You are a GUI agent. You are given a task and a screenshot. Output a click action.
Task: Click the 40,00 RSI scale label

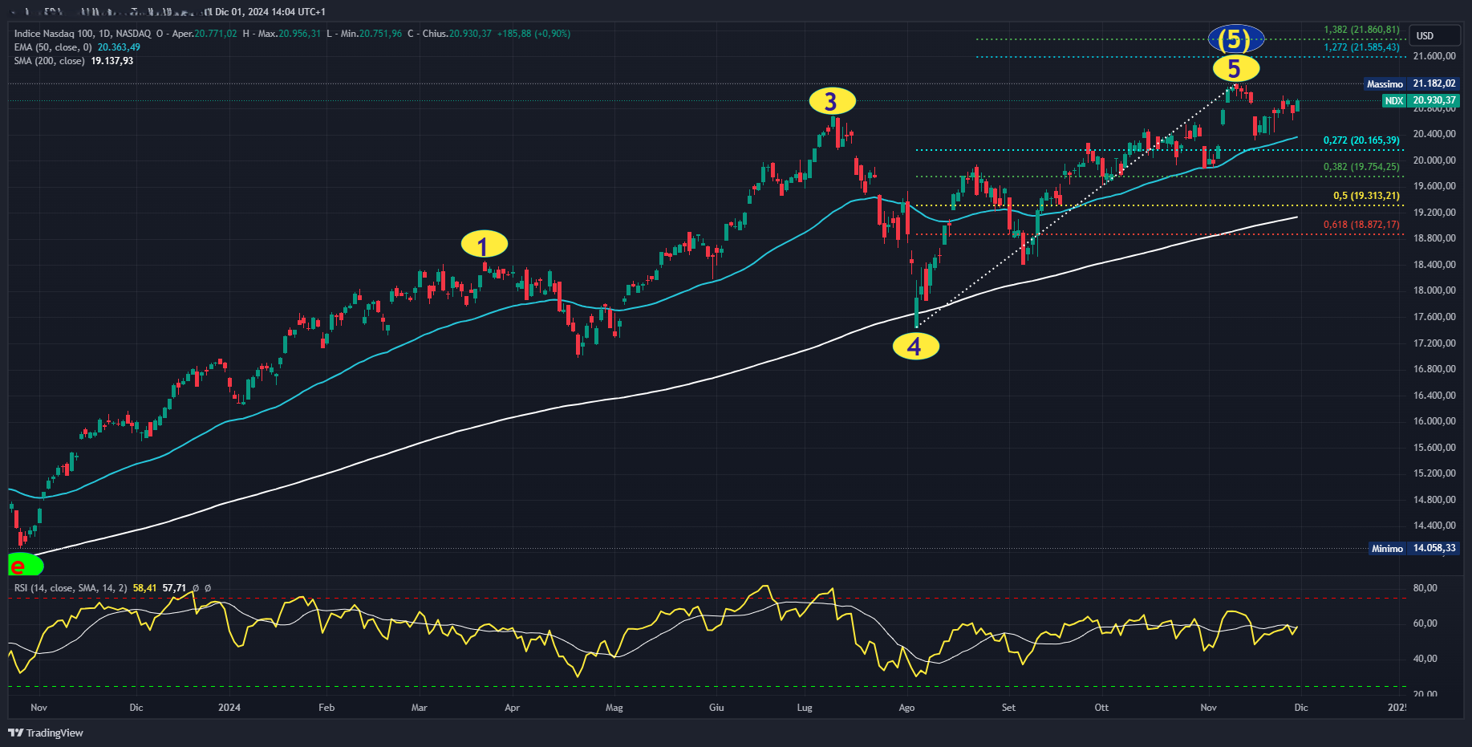(1425, 659)
